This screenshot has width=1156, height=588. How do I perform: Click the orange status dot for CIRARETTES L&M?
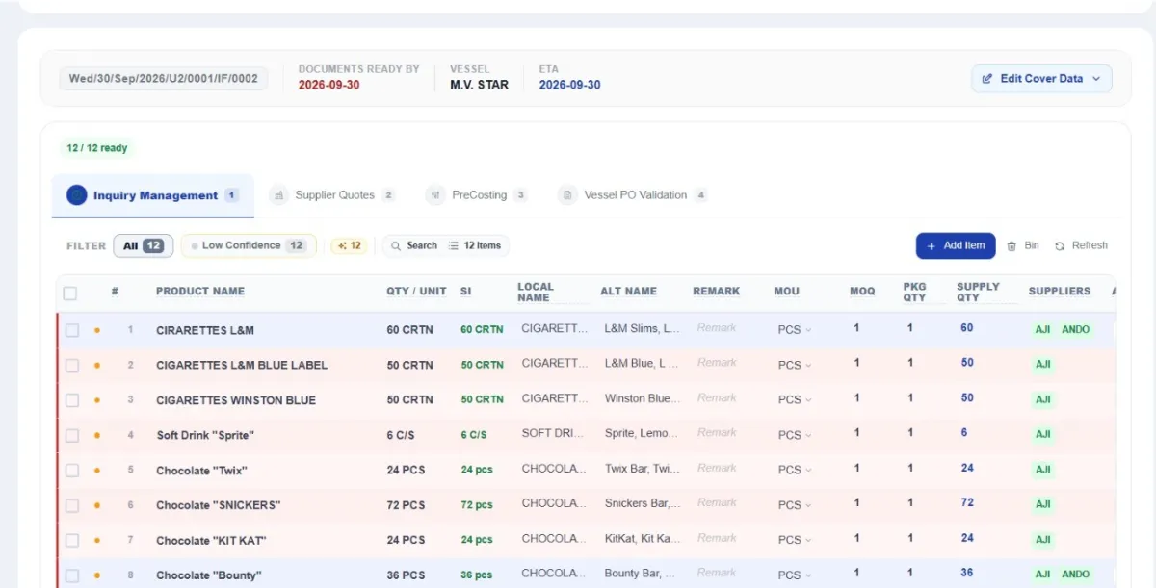click(x=96, y=330)
